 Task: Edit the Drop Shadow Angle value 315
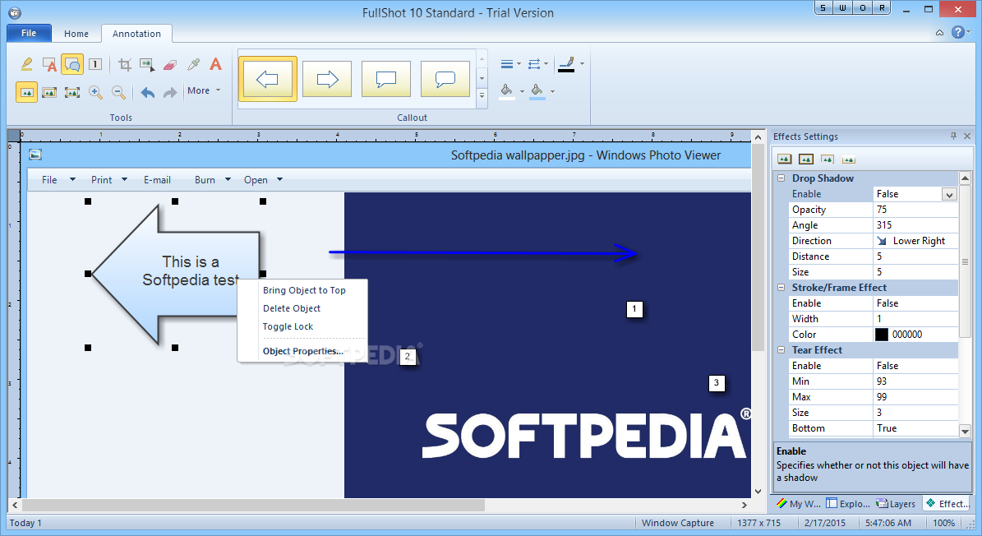coord(915,225)
